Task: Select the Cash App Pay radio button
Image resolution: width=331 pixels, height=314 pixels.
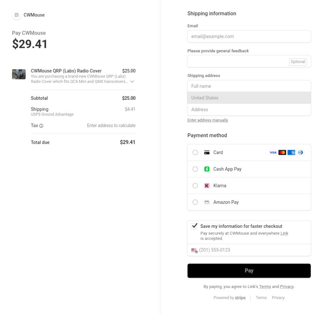Action: coord(195,169)
